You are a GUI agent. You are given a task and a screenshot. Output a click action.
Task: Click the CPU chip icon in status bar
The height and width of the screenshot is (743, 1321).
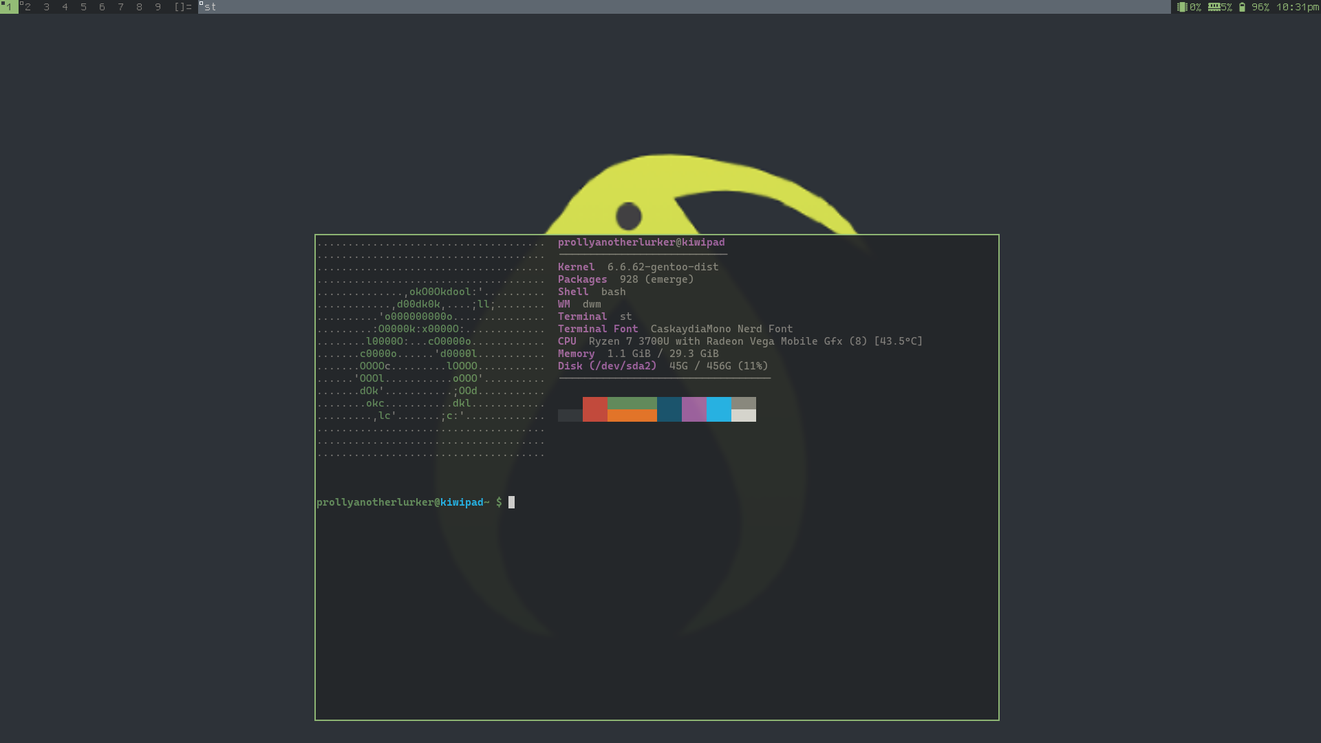point(1182,7)
